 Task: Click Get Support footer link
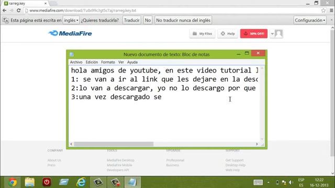tap(234, 160)
